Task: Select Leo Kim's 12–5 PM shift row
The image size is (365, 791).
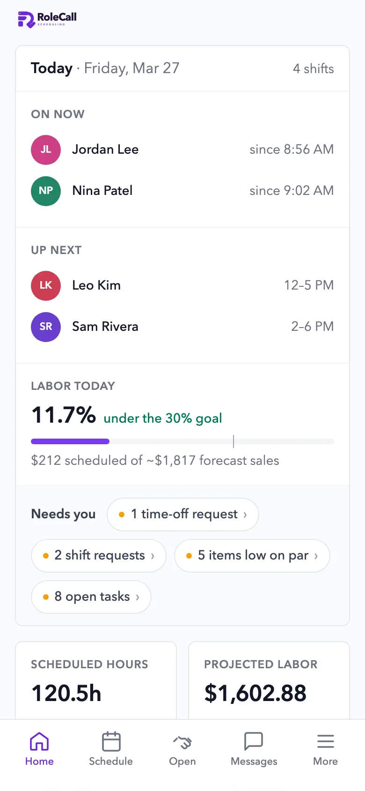Action: [182, 286]
